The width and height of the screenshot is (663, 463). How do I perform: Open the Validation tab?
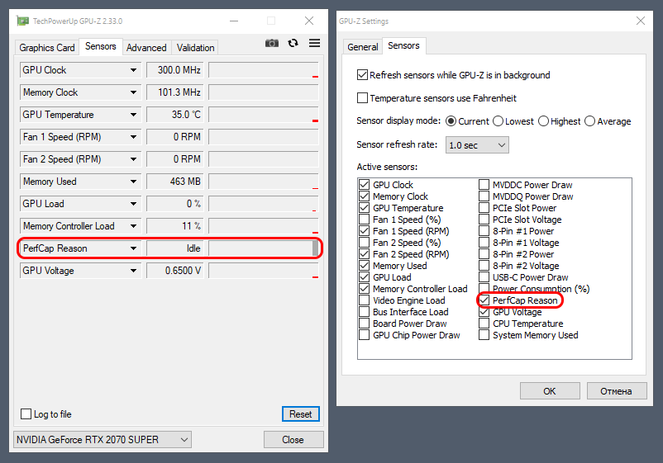pos(195,48)
